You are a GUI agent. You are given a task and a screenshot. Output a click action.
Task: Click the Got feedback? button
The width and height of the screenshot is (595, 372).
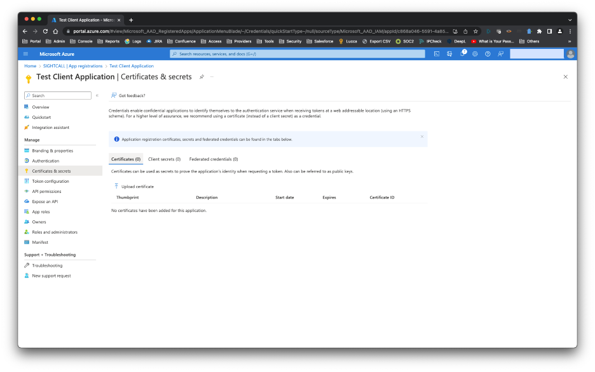[128, 95]
